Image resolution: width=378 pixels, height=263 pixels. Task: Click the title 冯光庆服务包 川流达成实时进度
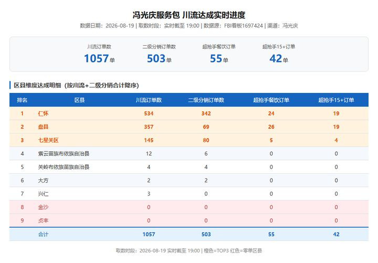coord(189,15)
